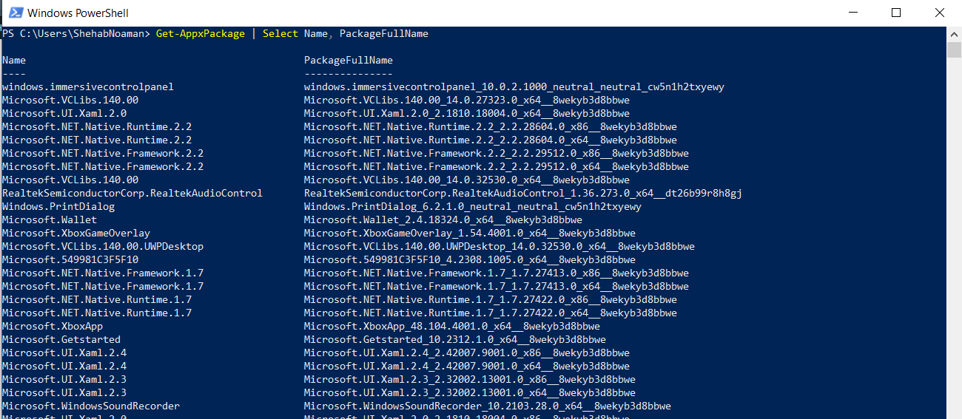
Task: Select Microsoft.VCLibs.140.00_14.0.27323.0_x64 full name
Action: (x=467, y=101)
